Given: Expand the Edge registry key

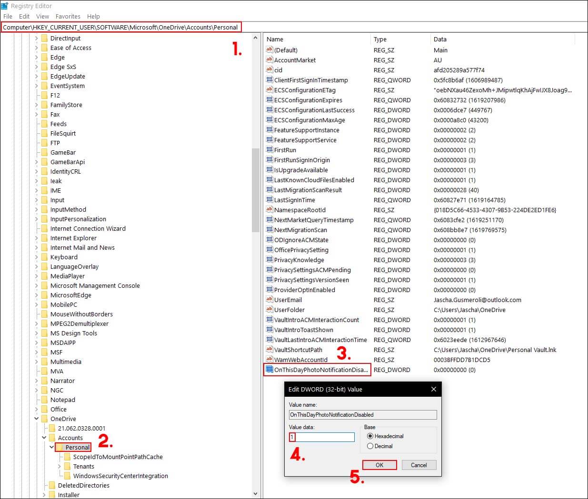Looking at the screenshot, I should [x=37, y=57].
